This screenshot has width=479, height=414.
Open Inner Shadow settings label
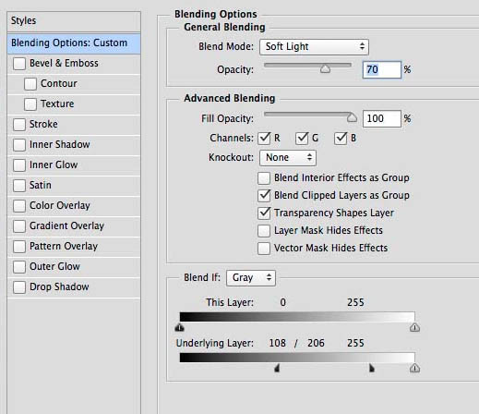click(x=60, y=144)
